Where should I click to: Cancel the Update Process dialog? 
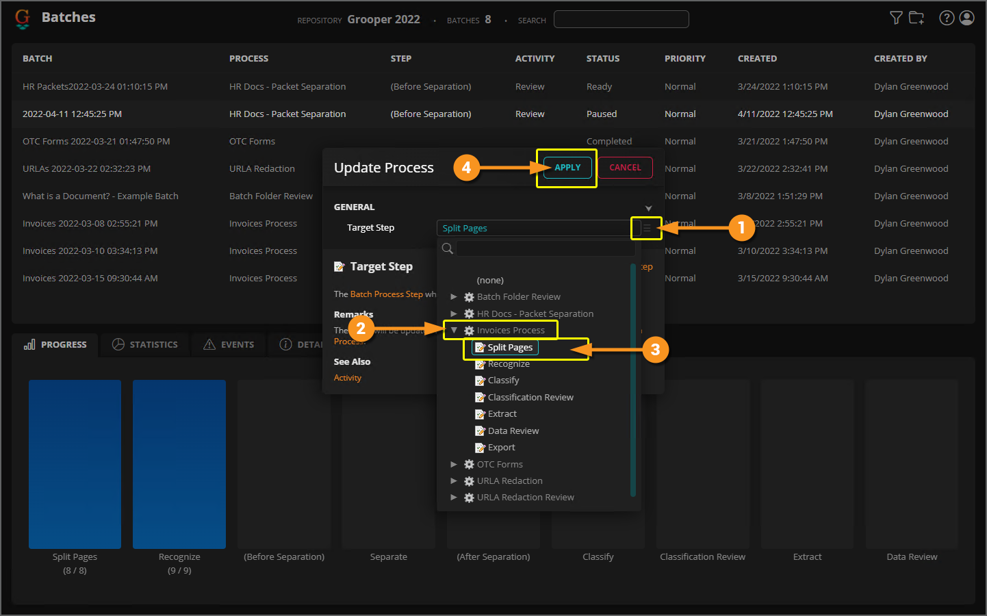pyautogui.click(x=626, y=168)
